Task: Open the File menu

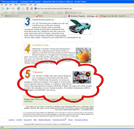Action: pos(2,5)
